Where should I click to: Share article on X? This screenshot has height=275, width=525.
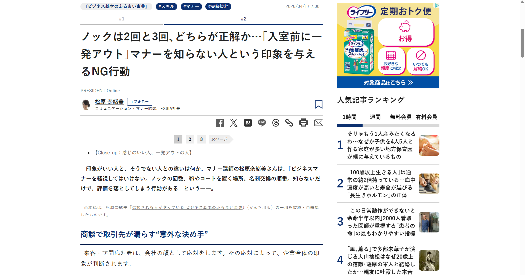click(x=234, y=123)
